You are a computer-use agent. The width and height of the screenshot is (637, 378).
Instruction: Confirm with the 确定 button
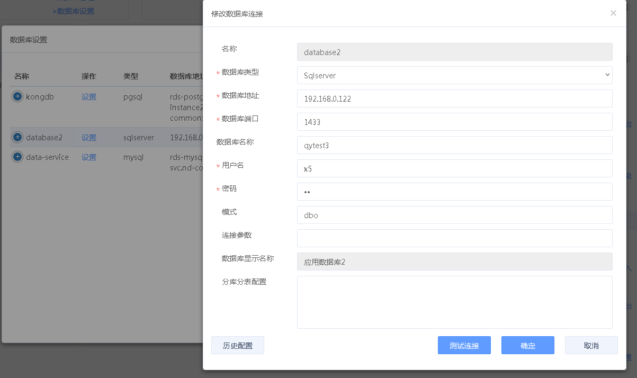[527, 345]
